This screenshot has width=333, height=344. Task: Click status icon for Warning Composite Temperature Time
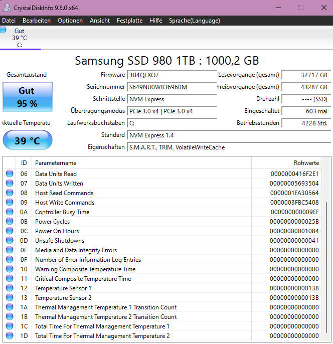click(x=10, y=269)
